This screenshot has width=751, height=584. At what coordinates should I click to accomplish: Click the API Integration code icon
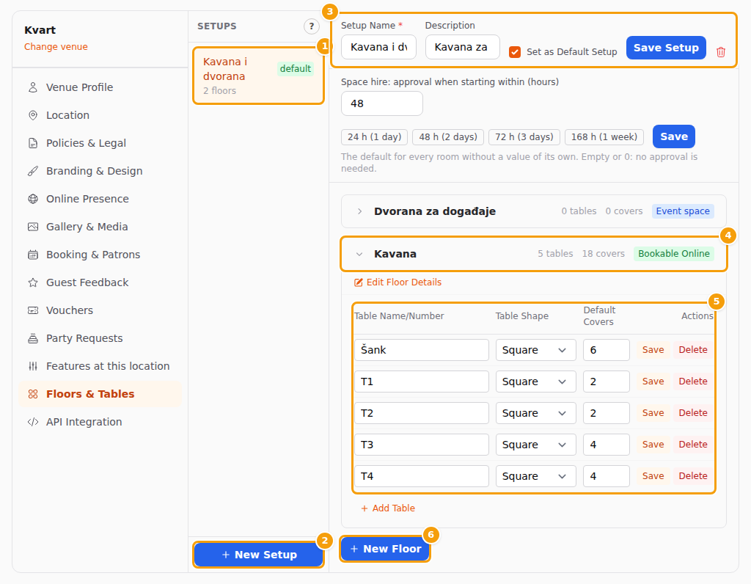[32, 422]
